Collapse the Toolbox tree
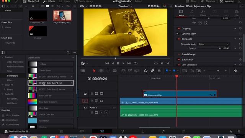Viewport: 245px width, 138px height. coord(3,58)
